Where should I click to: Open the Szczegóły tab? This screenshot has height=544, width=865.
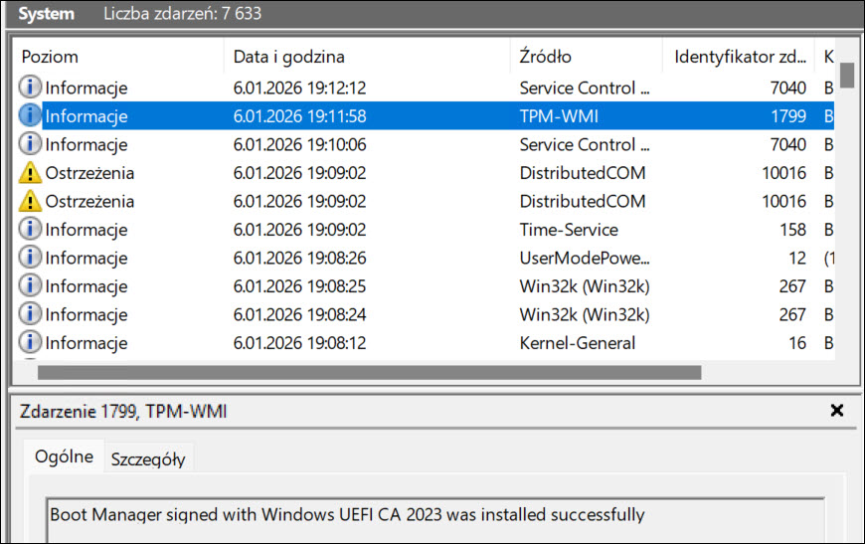pyautogui.click(x=148, y=458)
